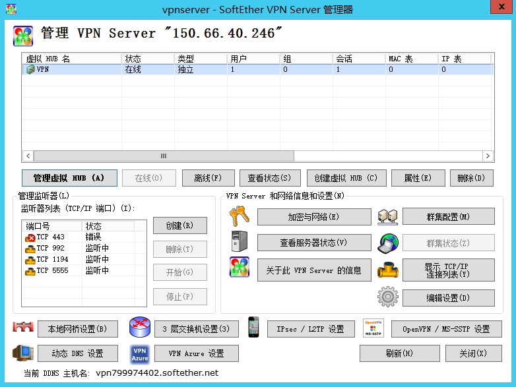Click DDNS hostname vpn799974402.softether.net
The width and height of the screenshot is (516, 387).
157,373
